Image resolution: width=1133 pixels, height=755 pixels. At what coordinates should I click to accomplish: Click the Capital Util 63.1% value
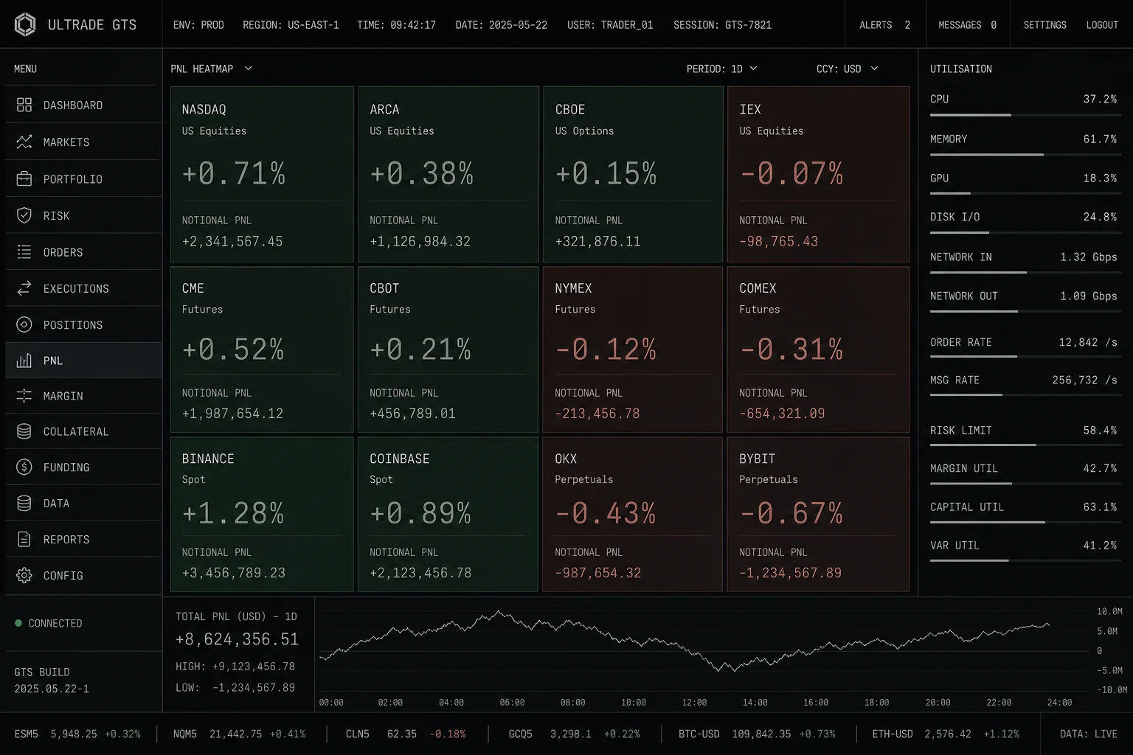[x=1100, y=507]
